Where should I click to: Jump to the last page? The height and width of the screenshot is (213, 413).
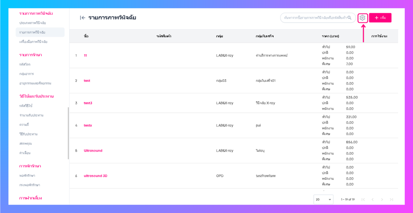[x=391, y=200]
